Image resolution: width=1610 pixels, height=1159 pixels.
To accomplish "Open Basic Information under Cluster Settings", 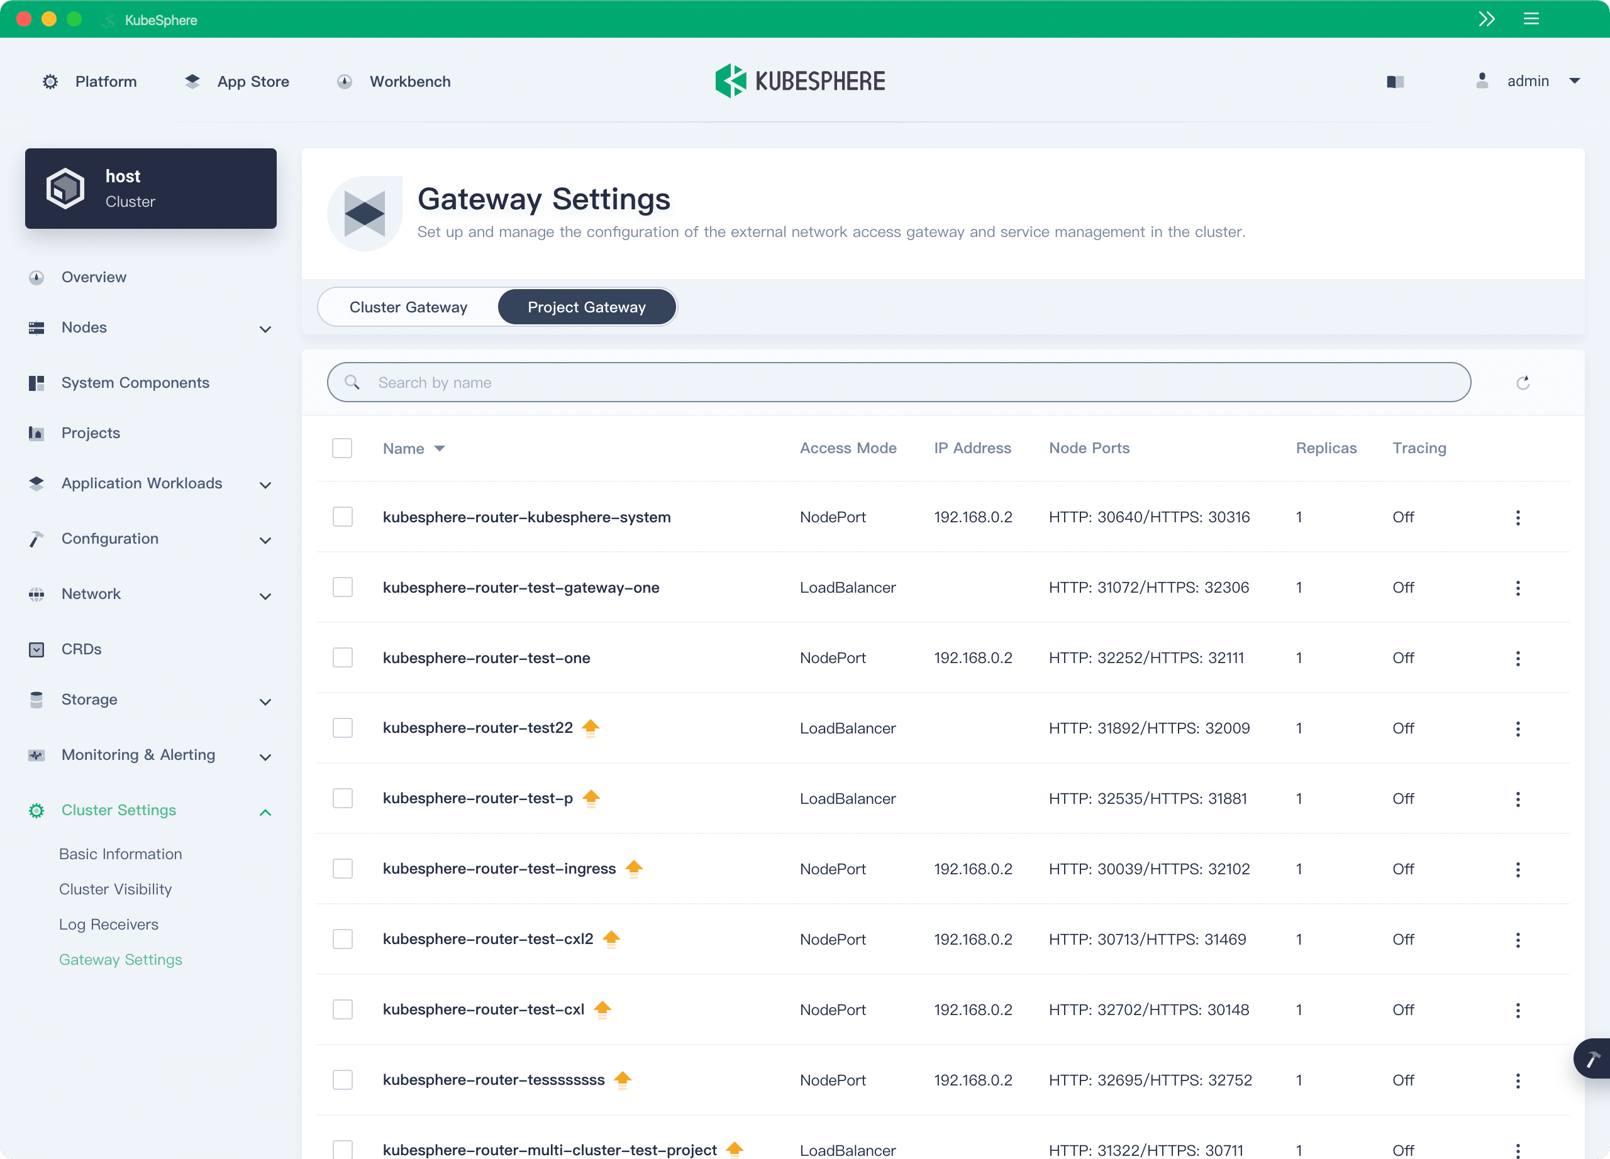I will click(x=121, y=854).
